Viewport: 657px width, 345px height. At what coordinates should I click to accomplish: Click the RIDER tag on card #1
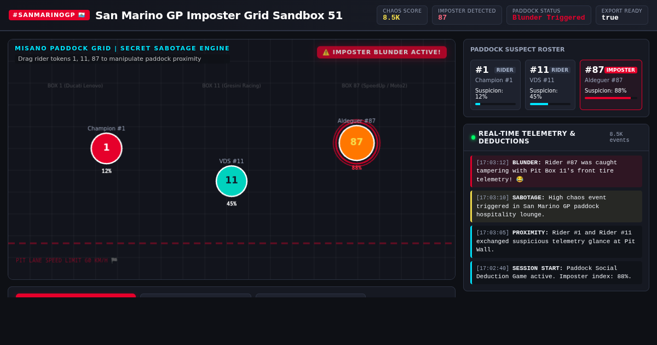pos(505,70)
